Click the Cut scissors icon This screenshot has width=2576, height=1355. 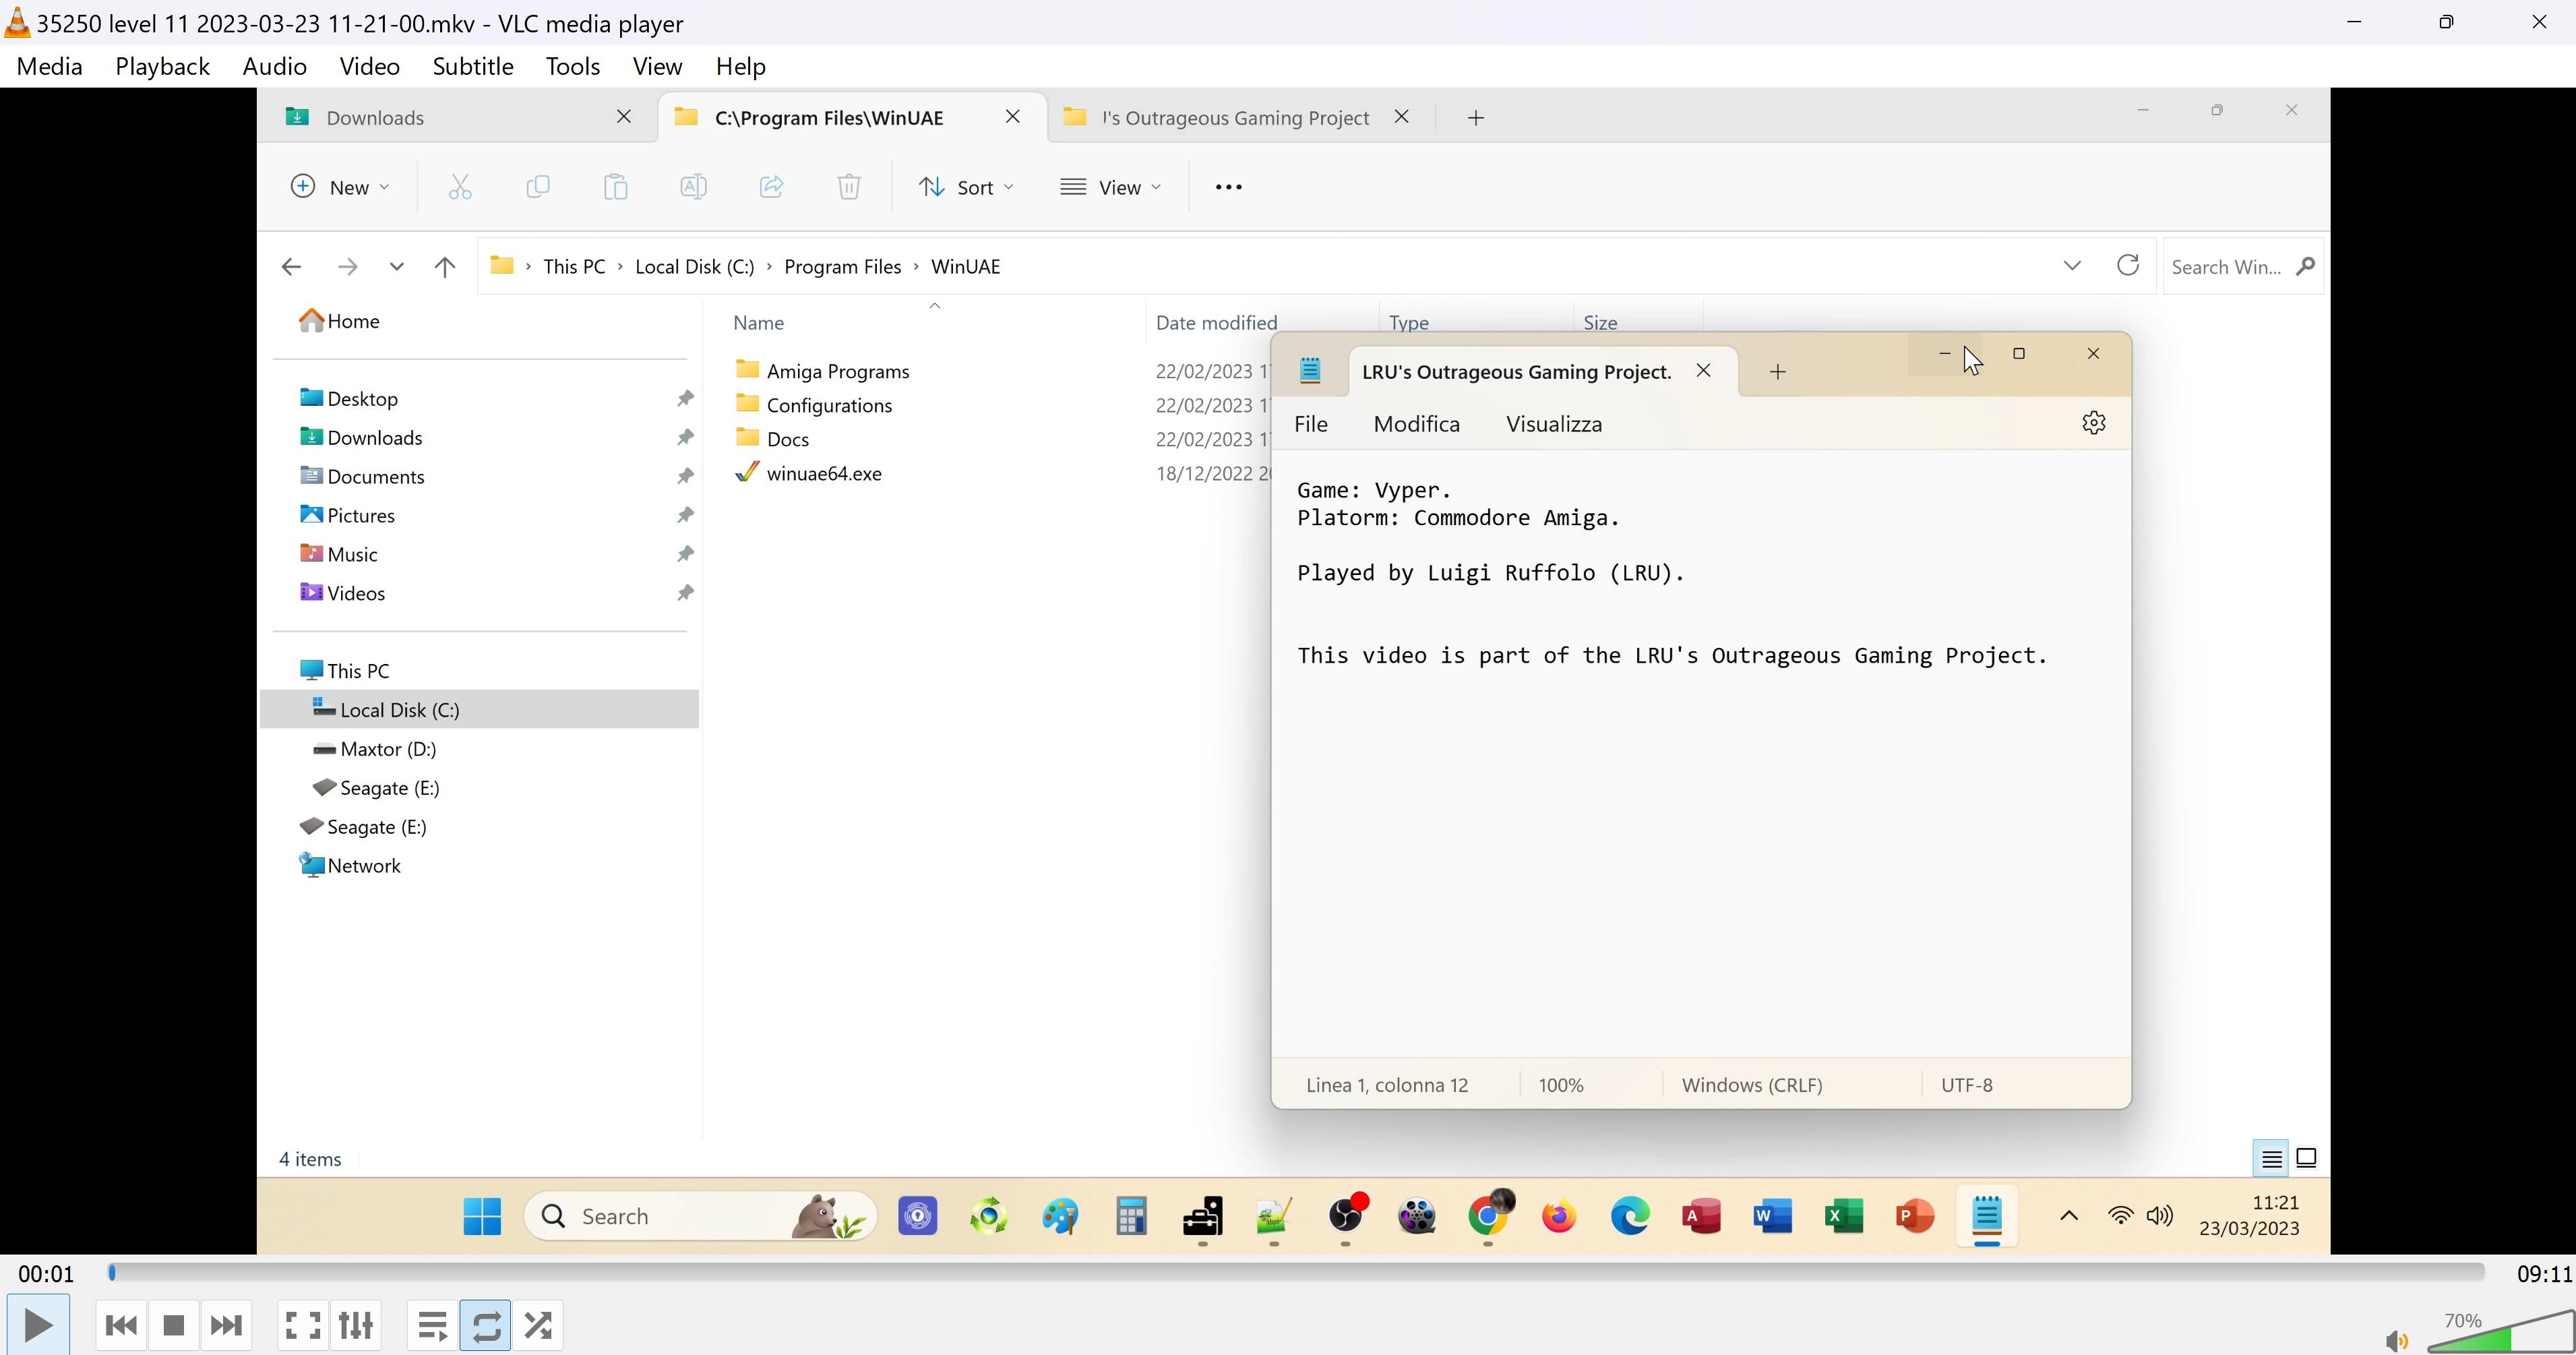pos(460,187)
